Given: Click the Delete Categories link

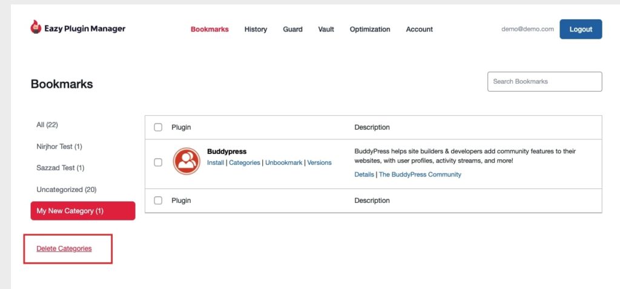Looking at the screenshot, I should click(x=64, y=248).
